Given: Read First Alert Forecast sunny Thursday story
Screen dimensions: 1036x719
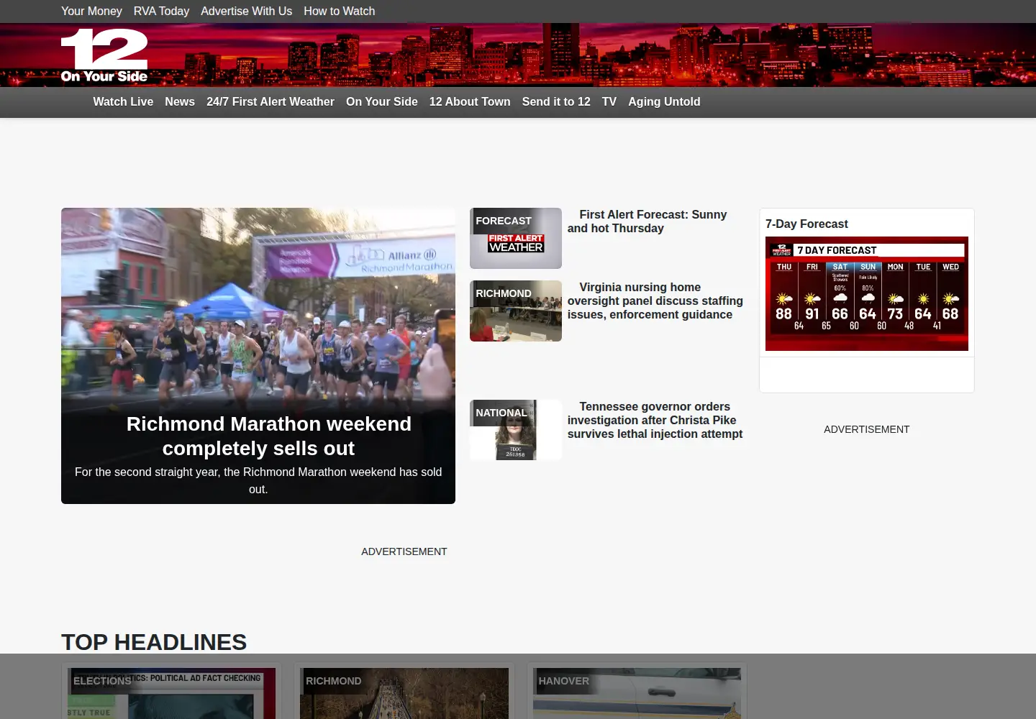Looking at the screenshot, I should coord(647,221).
